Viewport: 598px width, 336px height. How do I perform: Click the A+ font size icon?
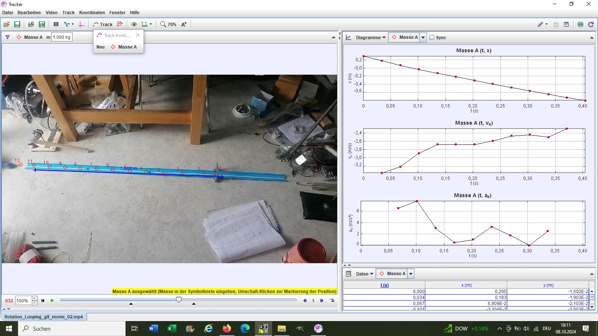click(184, 24)
